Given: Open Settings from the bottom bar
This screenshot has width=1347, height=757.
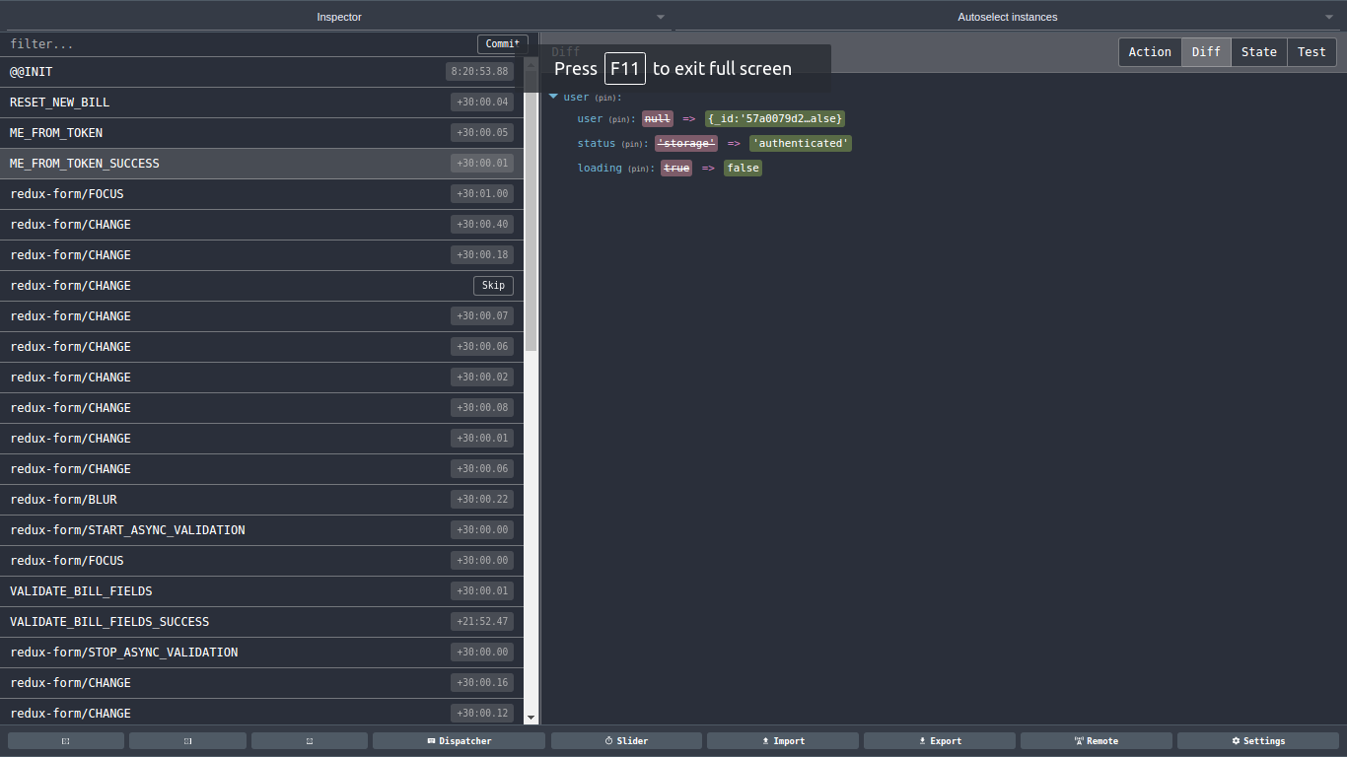Looking at the screenshot, I should (1258, 740).
